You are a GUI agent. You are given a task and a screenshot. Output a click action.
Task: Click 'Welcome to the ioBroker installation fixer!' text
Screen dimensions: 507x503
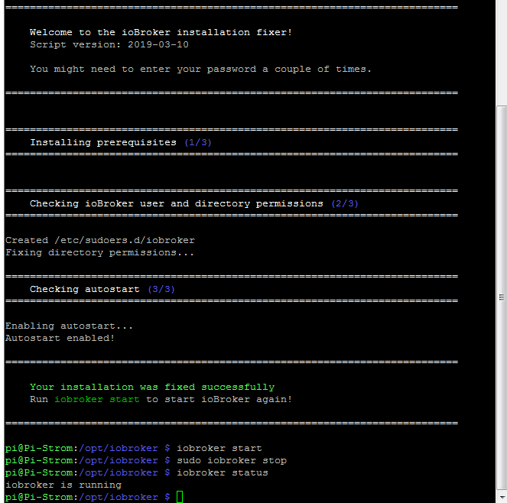pyautogui.click(x=161, y=32)
